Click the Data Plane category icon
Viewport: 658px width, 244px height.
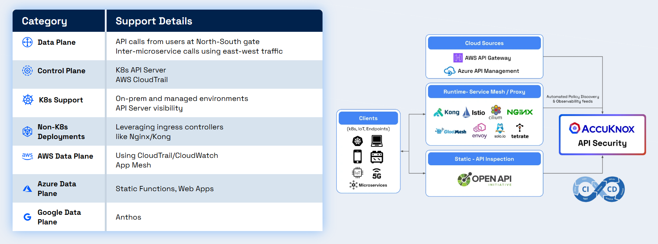(x=27, y=42)
